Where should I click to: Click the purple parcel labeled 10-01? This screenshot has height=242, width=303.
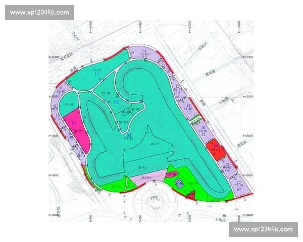202,130
